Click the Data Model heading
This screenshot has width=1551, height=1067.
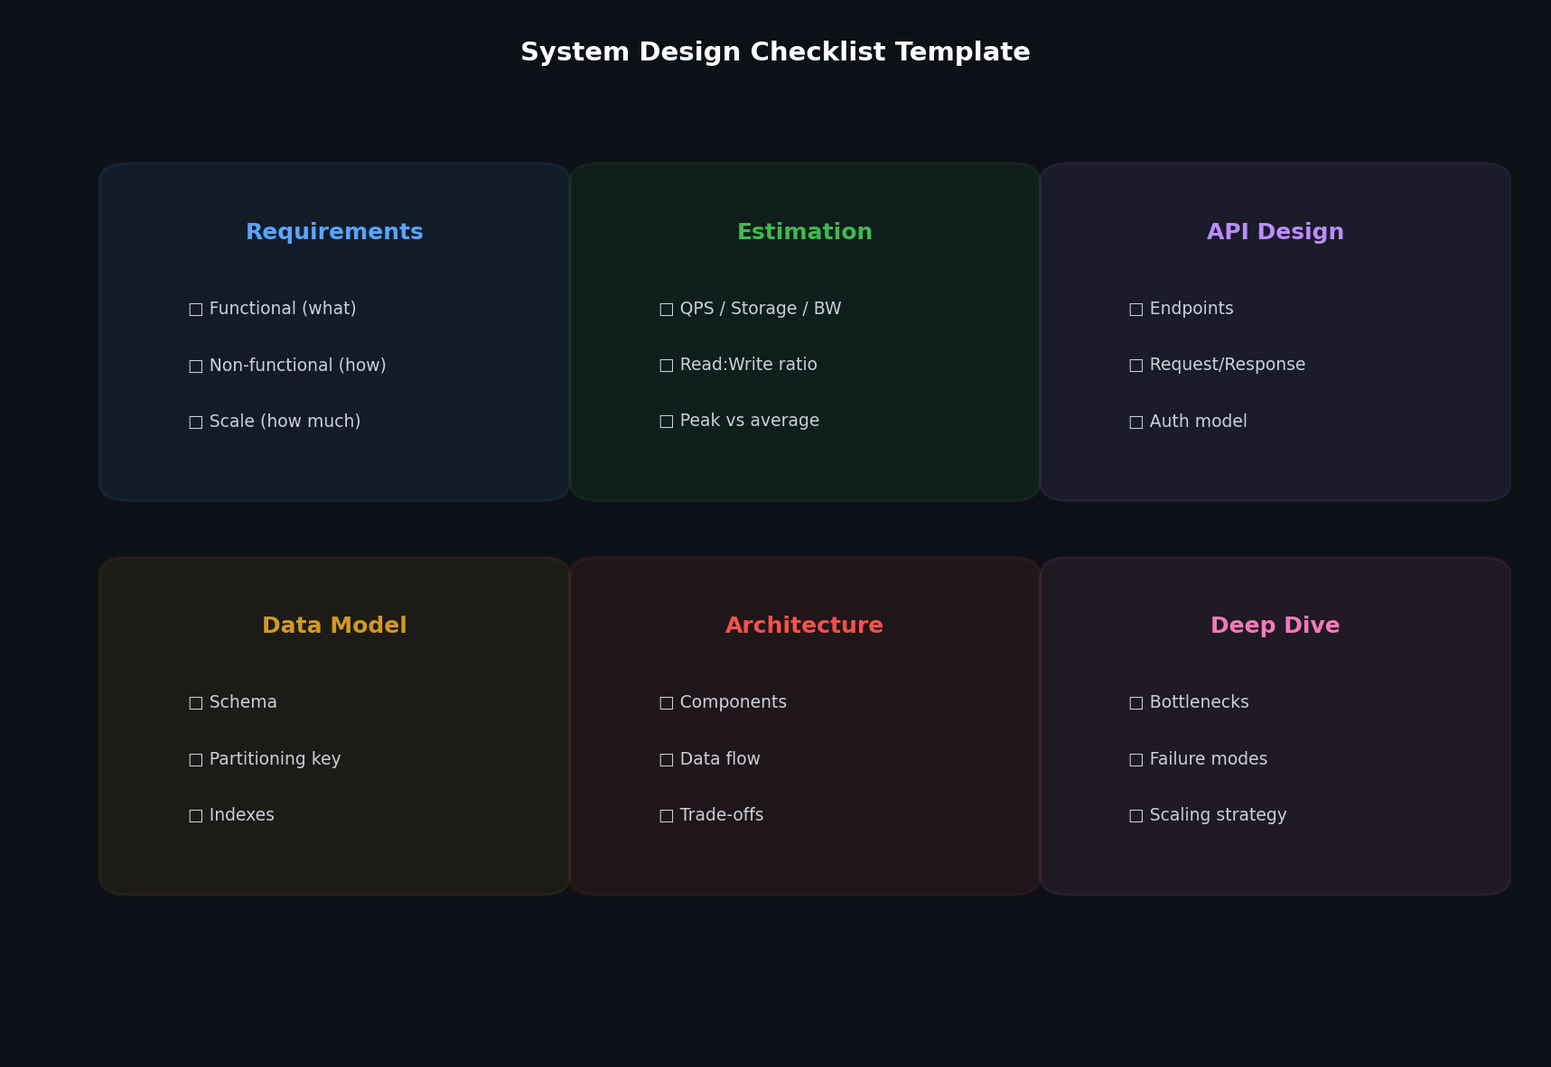[334, 626]
